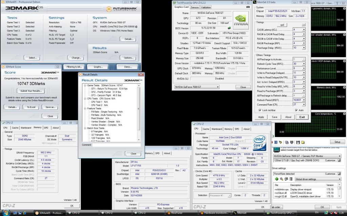Click the Setup button in hardware monitoring

click(337, 142)
